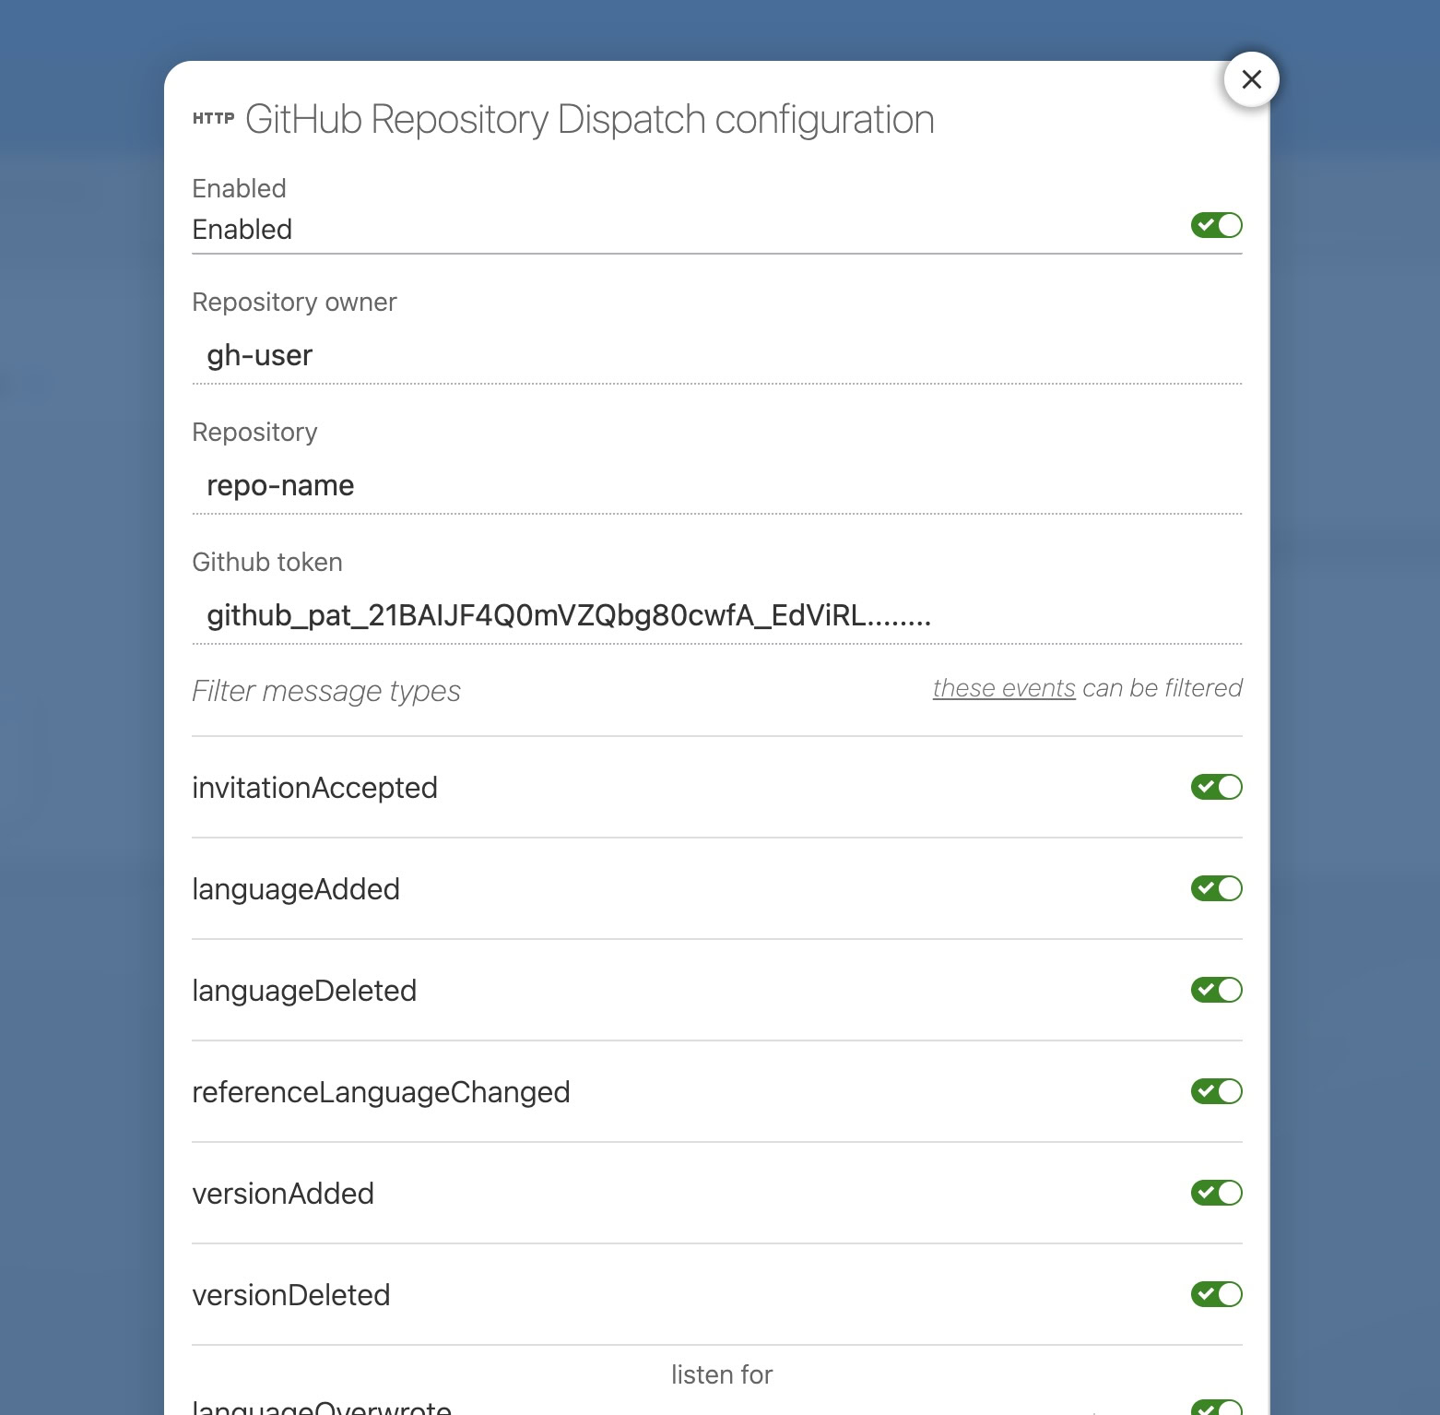Screen dimensions: 1440x1415
Task: Open the "these events" link
Action: pyautogui.click(x=1003, y=688)
